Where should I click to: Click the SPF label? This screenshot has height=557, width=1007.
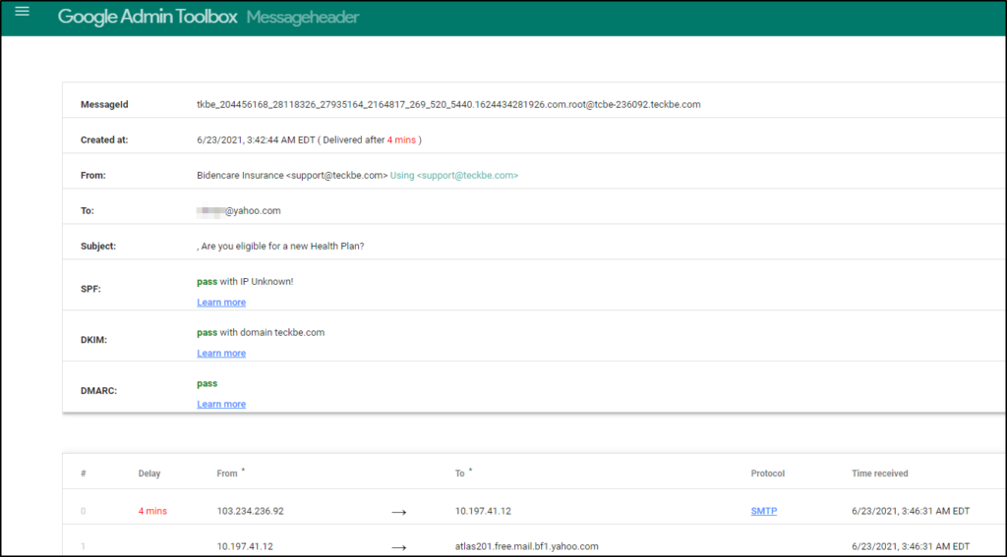click(x=90, y=289)
